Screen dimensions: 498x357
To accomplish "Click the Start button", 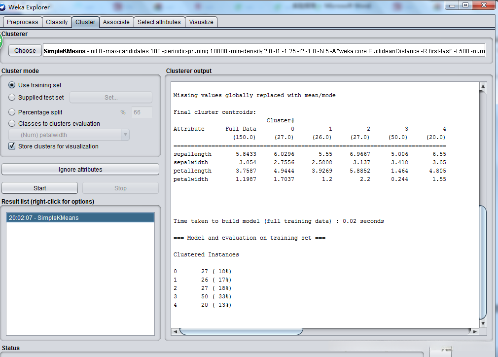I will [x=39, y=188].
